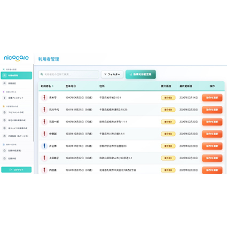The width and height of the screenshot is (227, 227).
Task: Click the nicocare logo
Action: (16, 58)
